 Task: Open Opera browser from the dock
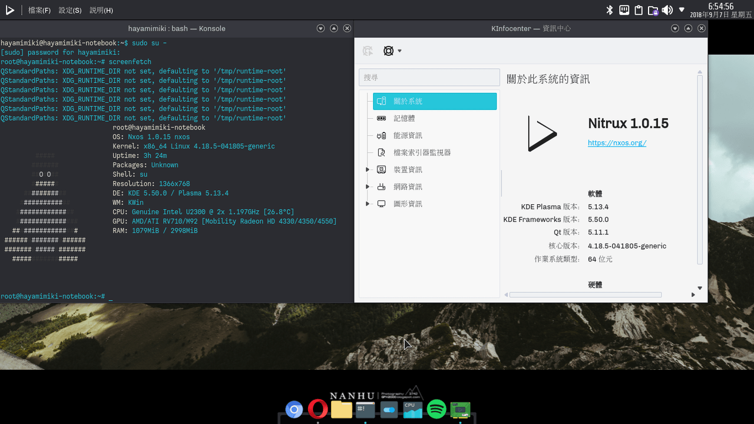pos(318,410)
